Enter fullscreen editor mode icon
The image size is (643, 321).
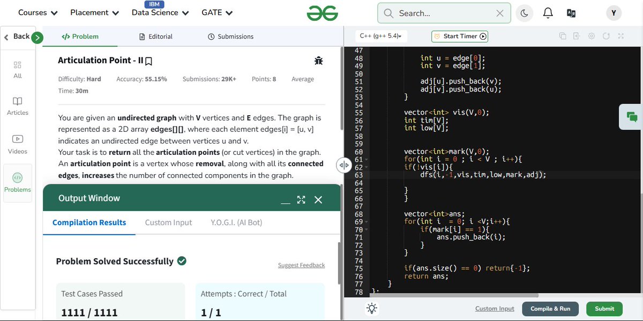[x=620, y=36]
